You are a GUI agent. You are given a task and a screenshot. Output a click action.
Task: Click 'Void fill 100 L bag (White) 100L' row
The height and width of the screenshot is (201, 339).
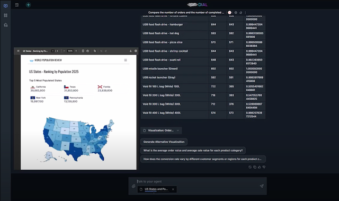click(x=203, y=88)
